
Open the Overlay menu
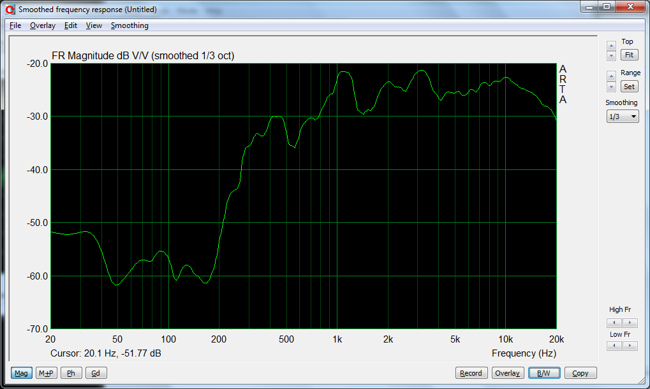43,25
